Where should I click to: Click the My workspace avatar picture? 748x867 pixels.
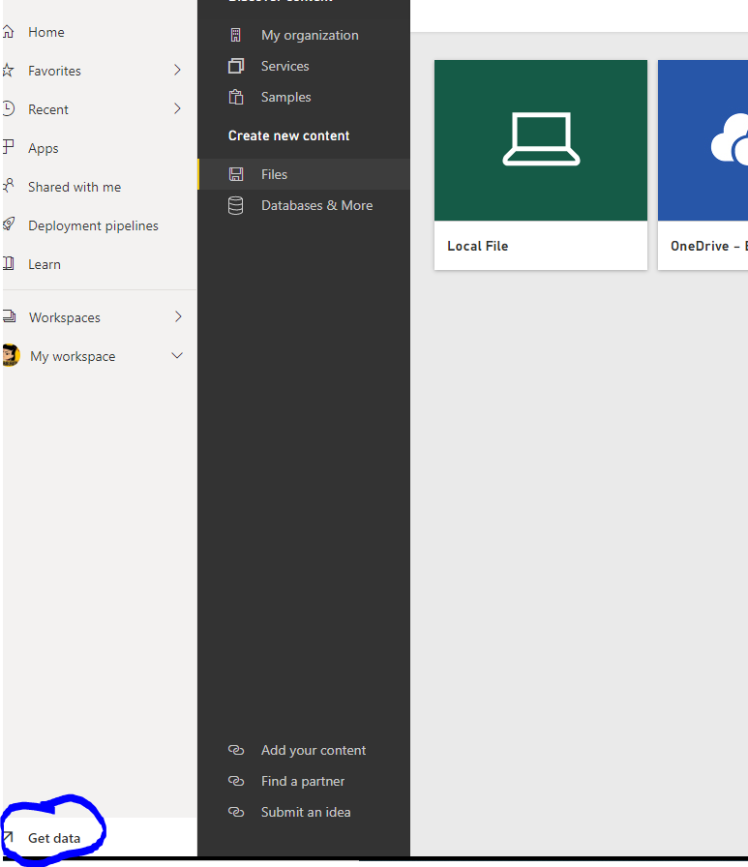coord(11,355)
